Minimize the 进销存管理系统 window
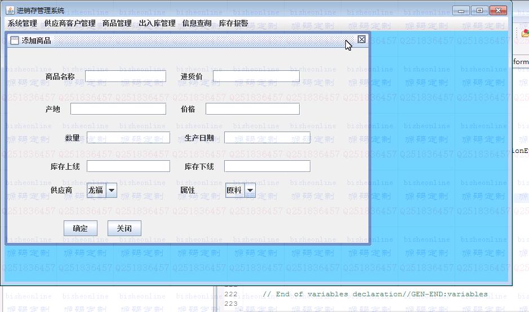Viewport: 529px width, 312px height. [x=461, y=11]
